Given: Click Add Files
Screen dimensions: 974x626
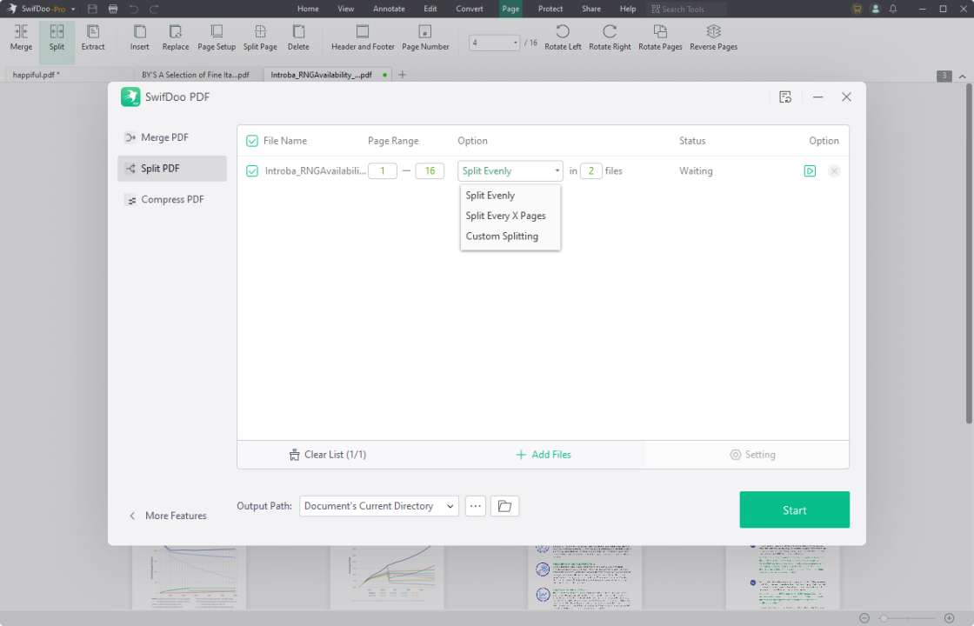Looking at the screenshot, I should pyautogui.click(x=544, y=455).
